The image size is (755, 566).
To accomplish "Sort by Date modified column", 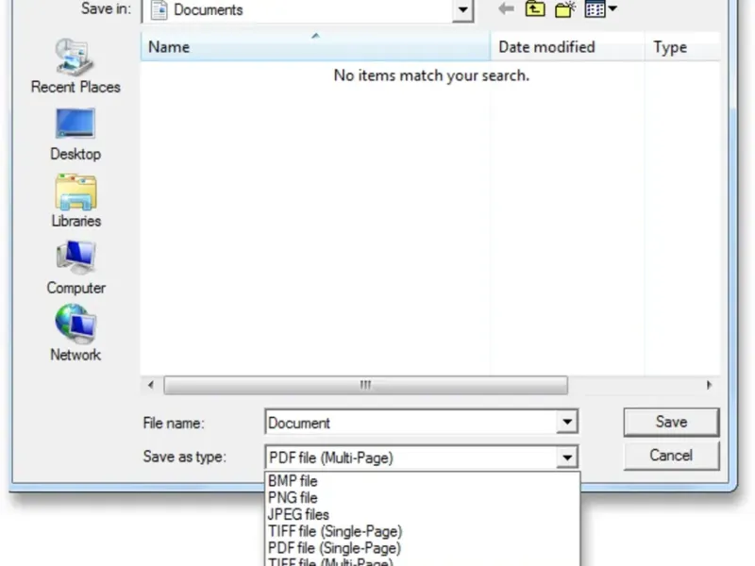I will [x=567, y=46].
